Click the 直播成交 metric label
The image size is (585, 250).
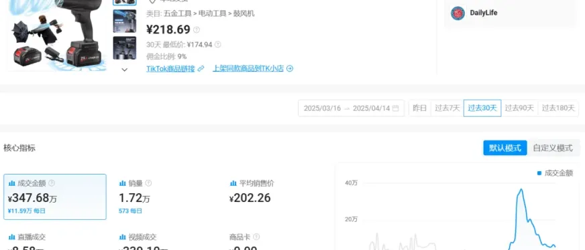pyautogui.click(x=32, y=237)
